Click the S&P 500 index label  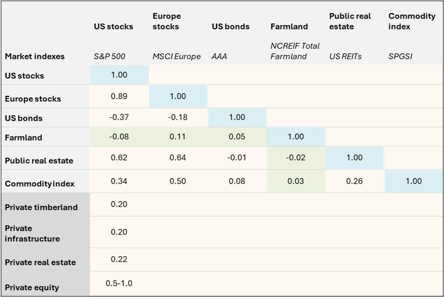pos(109,56)
